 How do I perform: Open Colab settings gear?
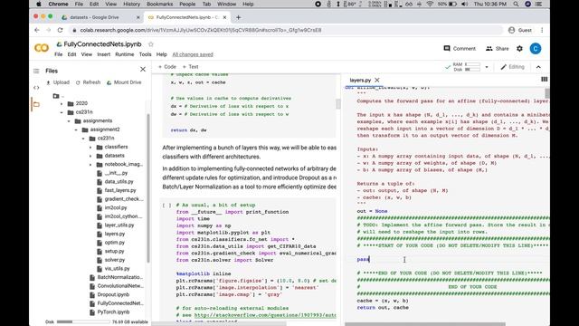pyautogui.click(x=519, y=48)
